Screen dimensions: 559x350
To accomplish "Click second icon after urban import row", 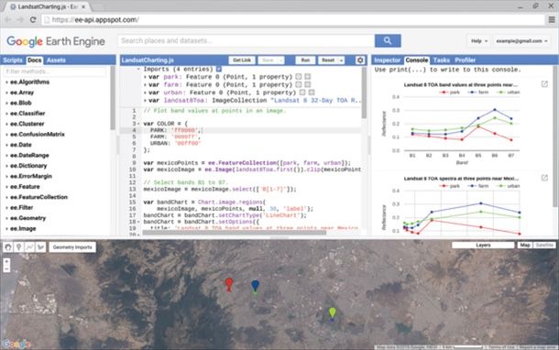I will (312, 93).
